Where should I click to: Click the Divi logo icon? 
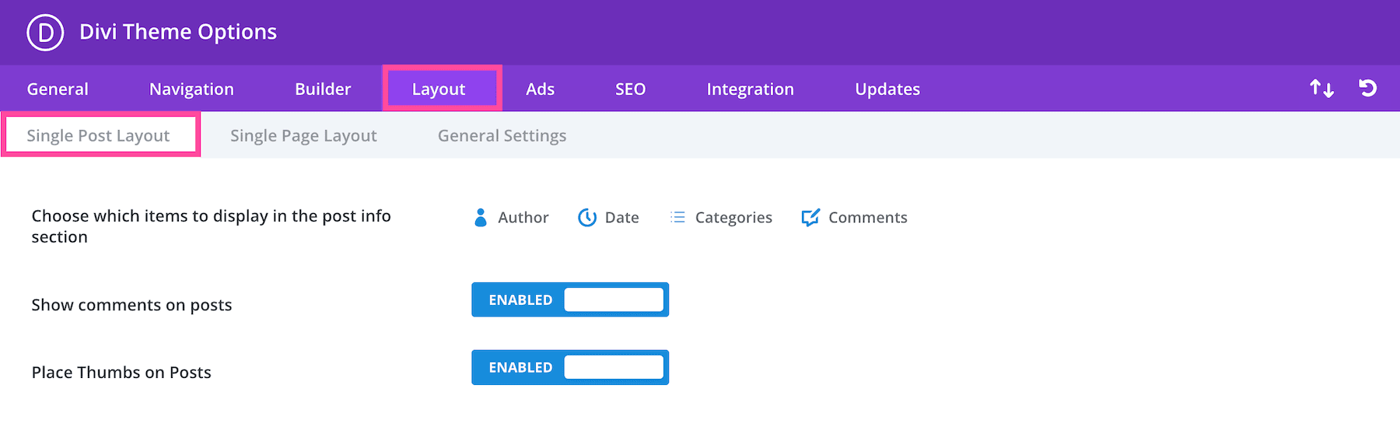[45, 33]
